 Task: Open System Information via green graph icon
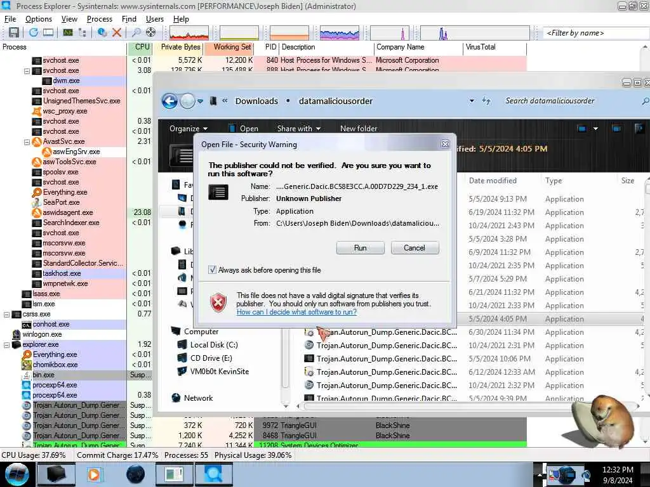click(67, 32)
